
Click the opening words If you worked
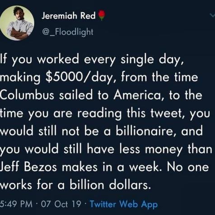39,59
